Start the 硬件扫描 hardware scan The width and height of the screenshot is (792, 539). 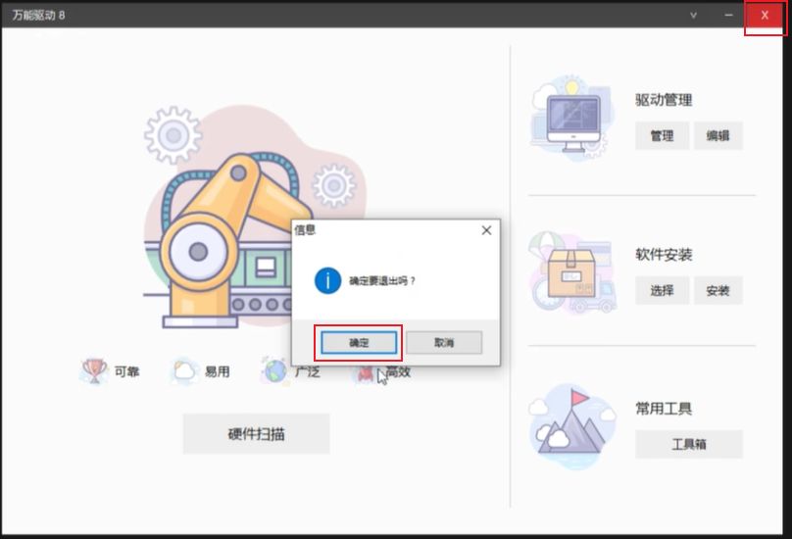point(256,433)
